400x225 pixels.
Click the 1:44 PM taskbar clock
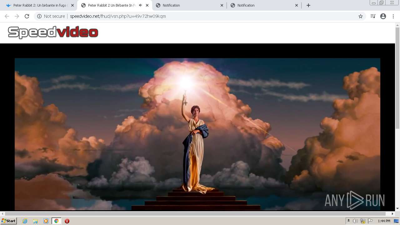(384, 221)
